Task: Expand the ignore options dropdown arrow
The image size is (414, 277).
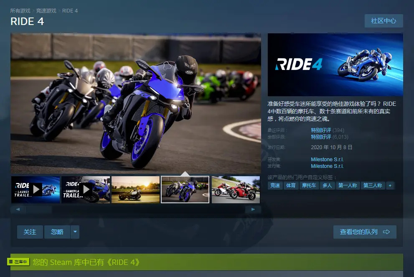Action: click(75, 232)
